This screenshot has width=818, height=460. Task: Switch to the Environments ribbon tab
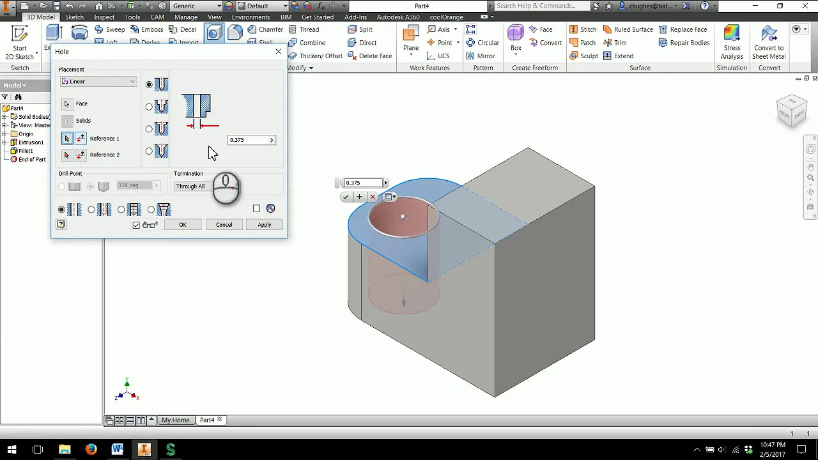tap(251, 17)
